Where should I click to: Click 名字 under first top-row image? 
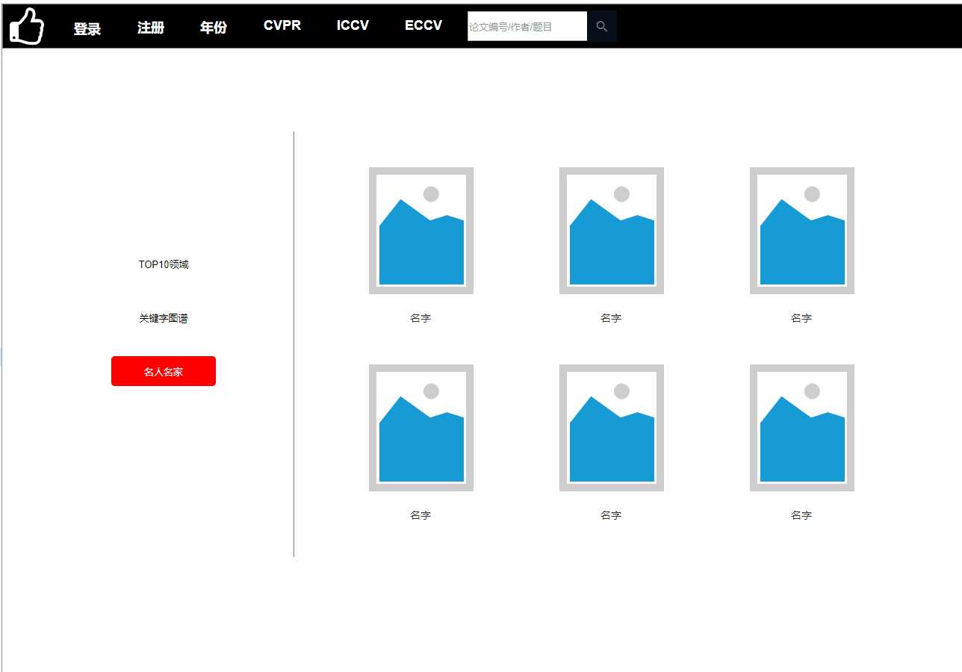point(421,318)
